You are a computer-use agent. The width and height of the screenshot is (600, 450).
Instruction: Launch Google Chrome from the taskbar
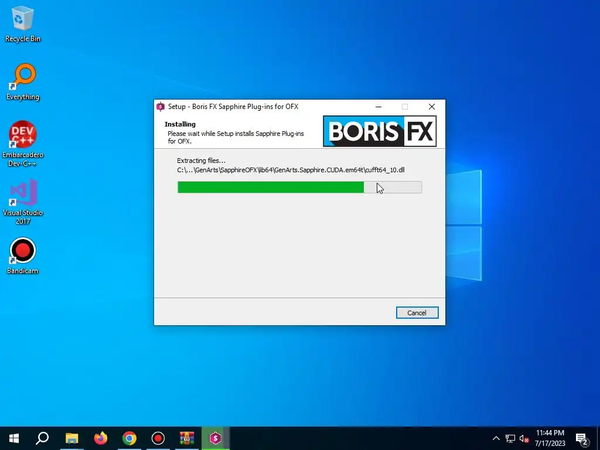[x=129, y=438]
